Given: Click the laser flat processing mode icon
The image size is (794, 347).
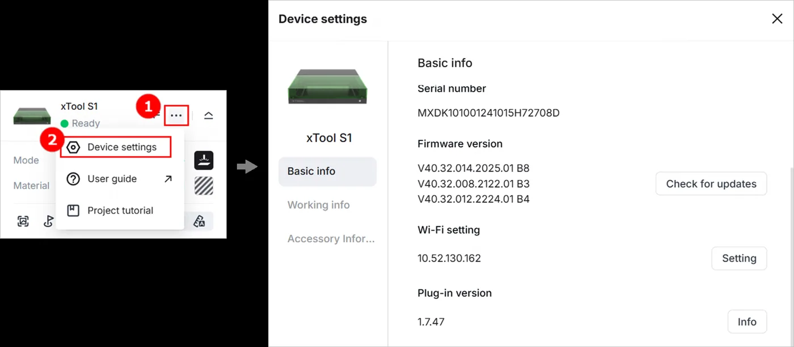Looking at the screenshot, I should click(204, 160).
